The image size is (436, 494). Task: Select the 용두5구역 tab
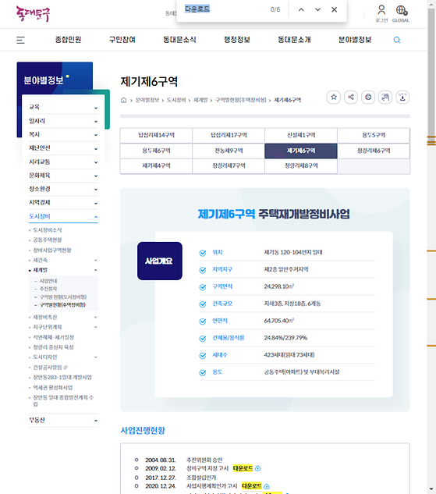374,135
